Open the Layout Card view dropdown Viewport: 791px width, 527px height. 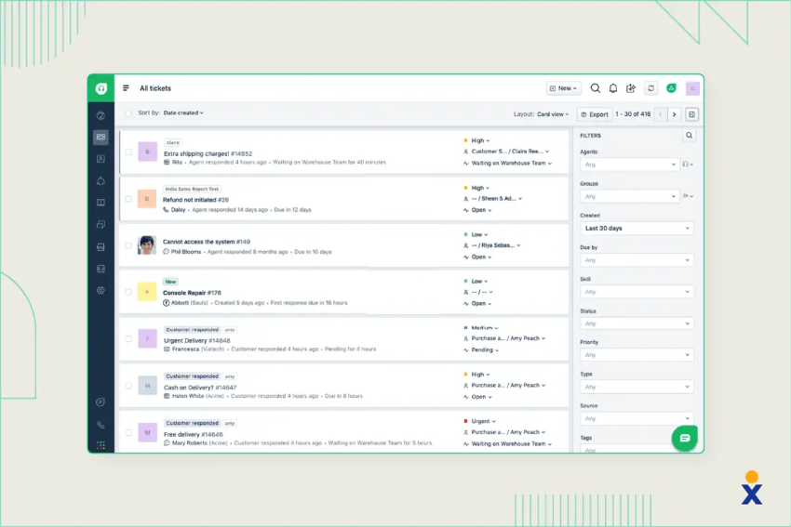tap(553, 114)
